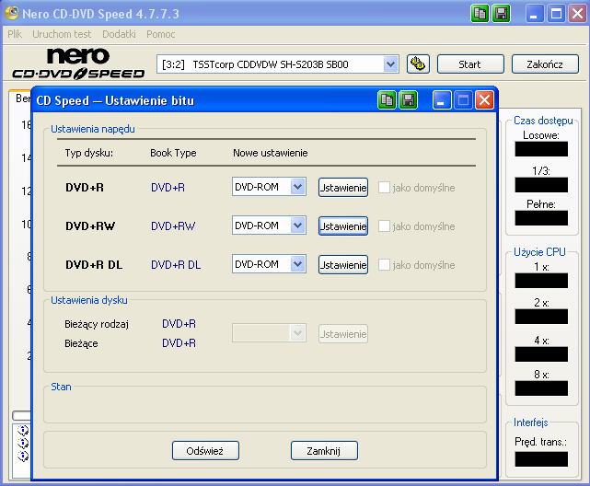The height and width of the screenshot is (486, 590).
Task: Click the DVD+RW Book Type value
Action: [173, 226]
